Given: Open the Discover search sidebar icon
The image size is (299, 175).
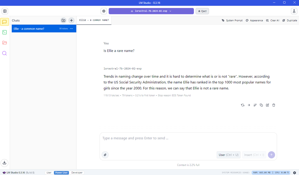Looking at the screenshot, I should (x=5, y=53).
